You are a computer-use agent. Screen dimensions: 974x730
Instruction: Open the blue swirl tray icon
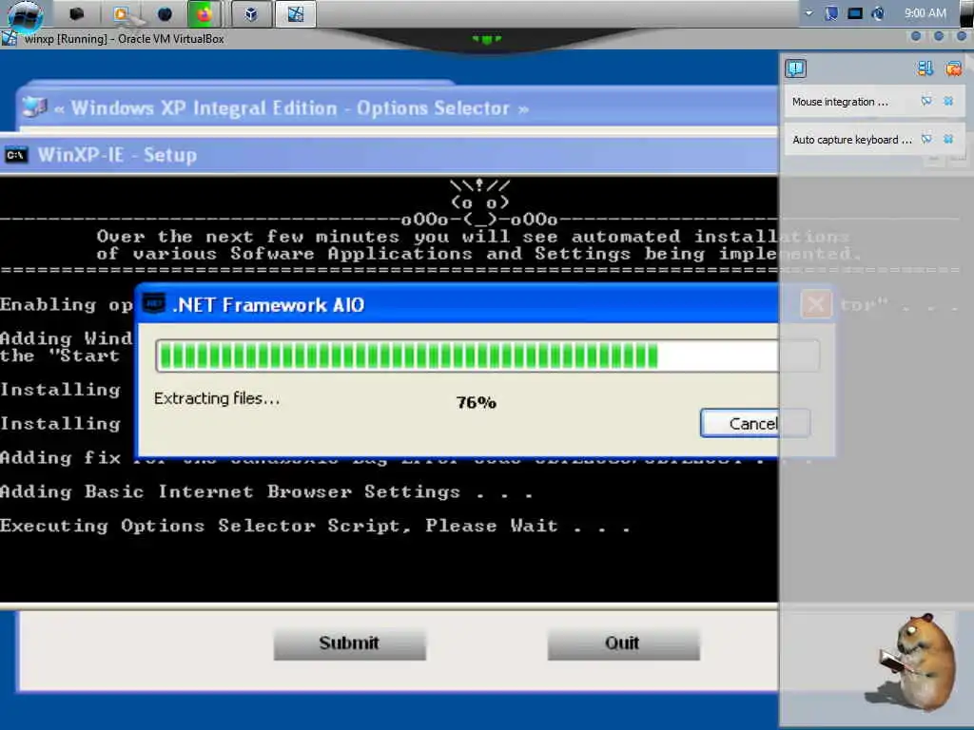(878, 13)
